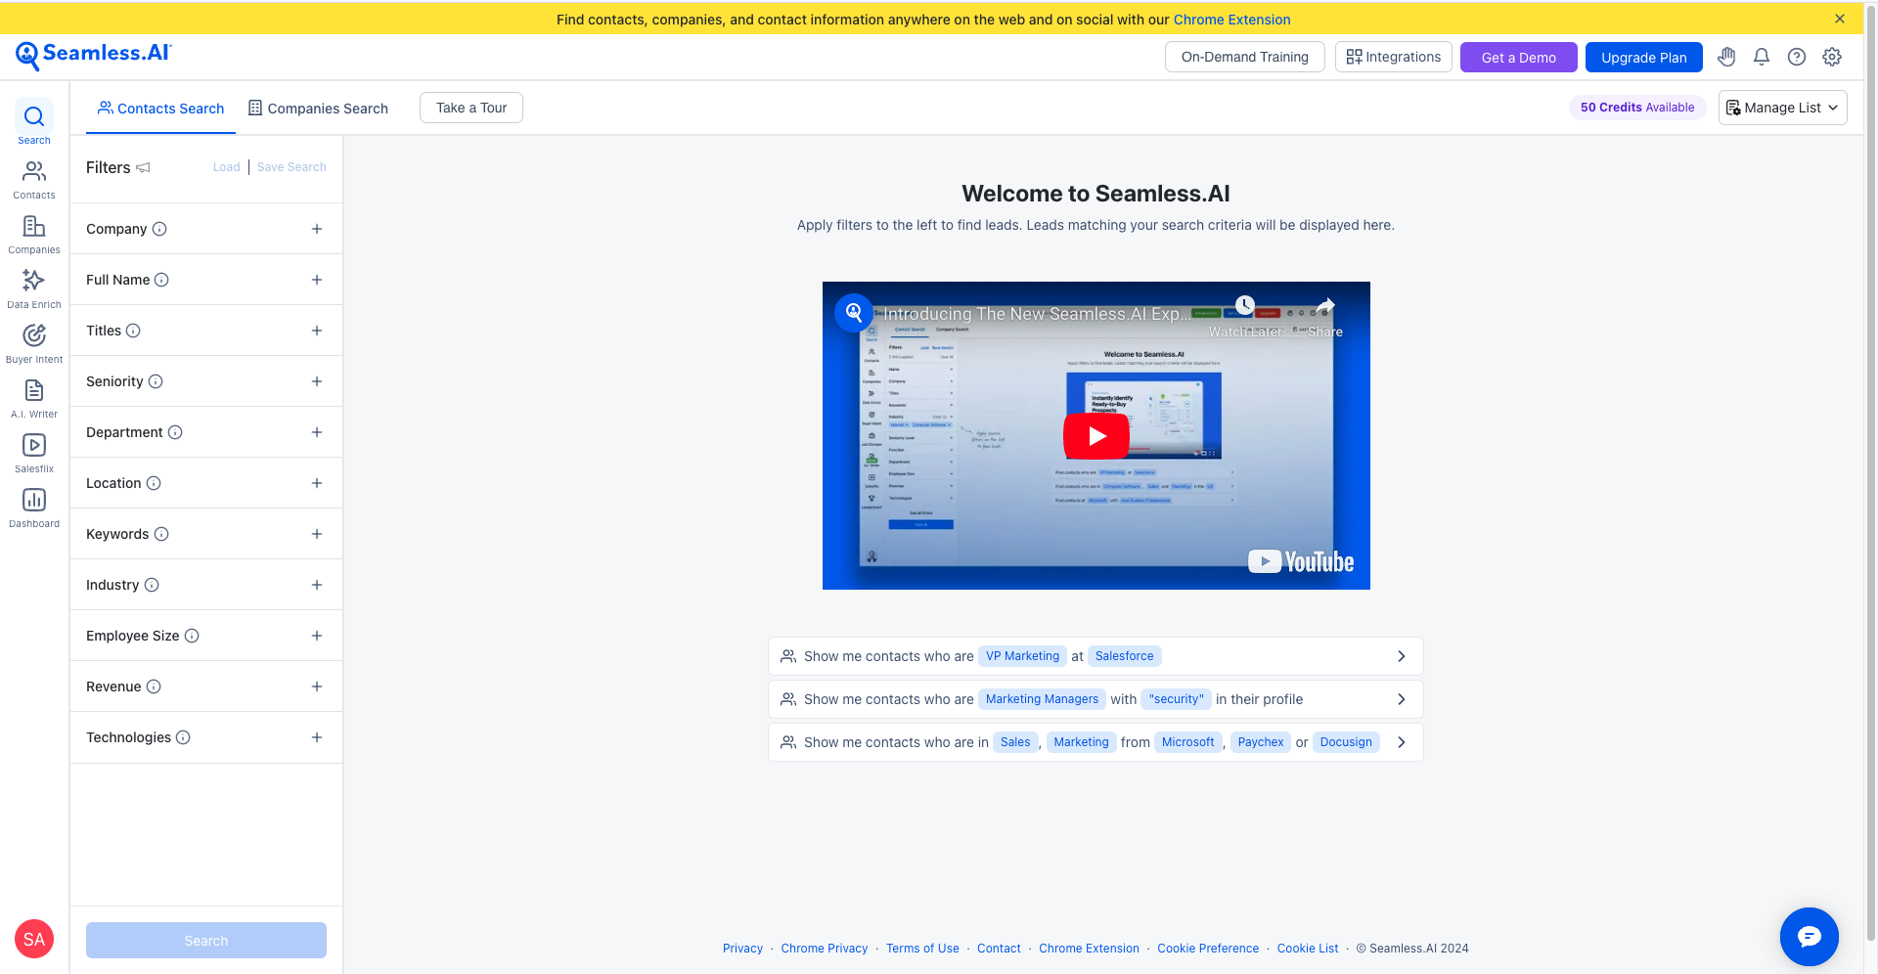Click the Technologies filter info icon
Screen dimensions: 1878x974
183,737
